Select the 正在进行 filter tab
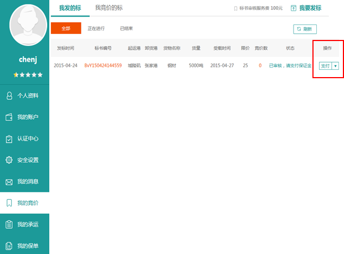Screen dimensions: 344x254 [96, 28]
